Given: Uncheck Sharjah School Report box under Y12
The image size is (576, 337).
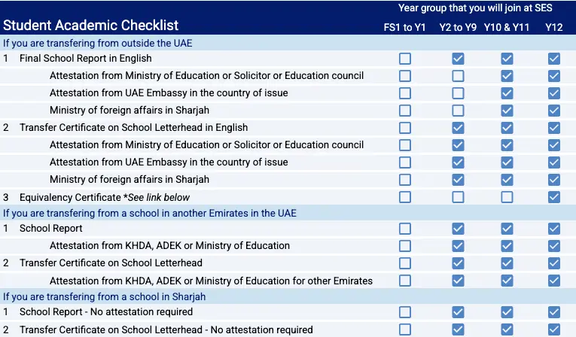Looking at the screenshot, I should [554, 312].
